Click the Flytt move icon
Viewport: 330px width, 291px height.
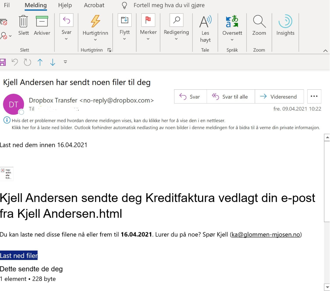click(125, 20)
